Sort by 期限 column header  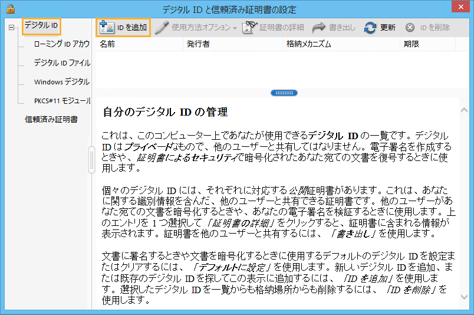427,44
